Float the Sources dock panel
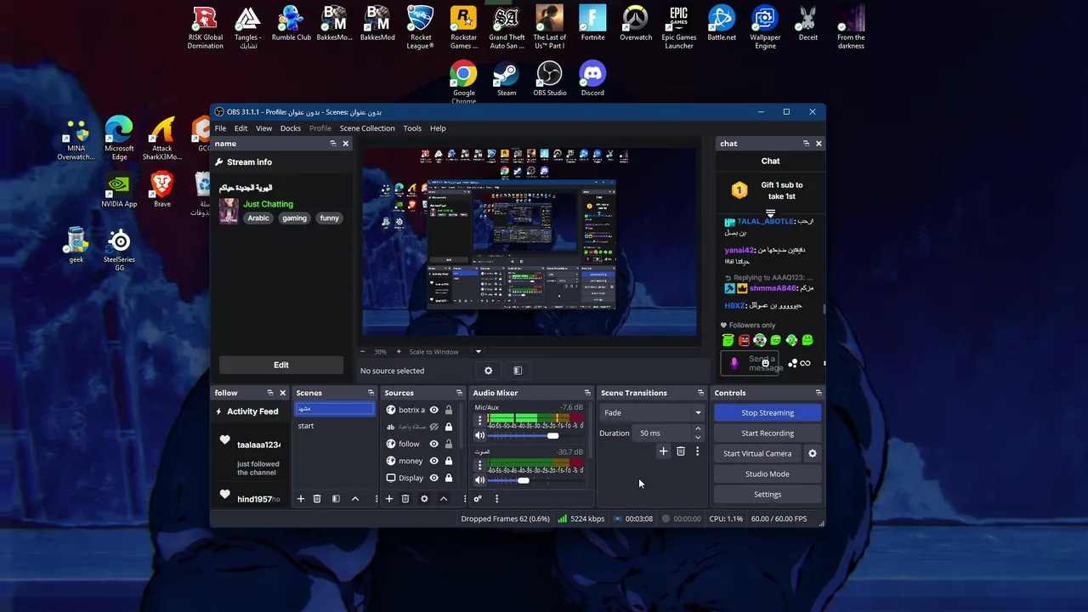Screen dimensions: 1088x612 click(x=459, y=393)
